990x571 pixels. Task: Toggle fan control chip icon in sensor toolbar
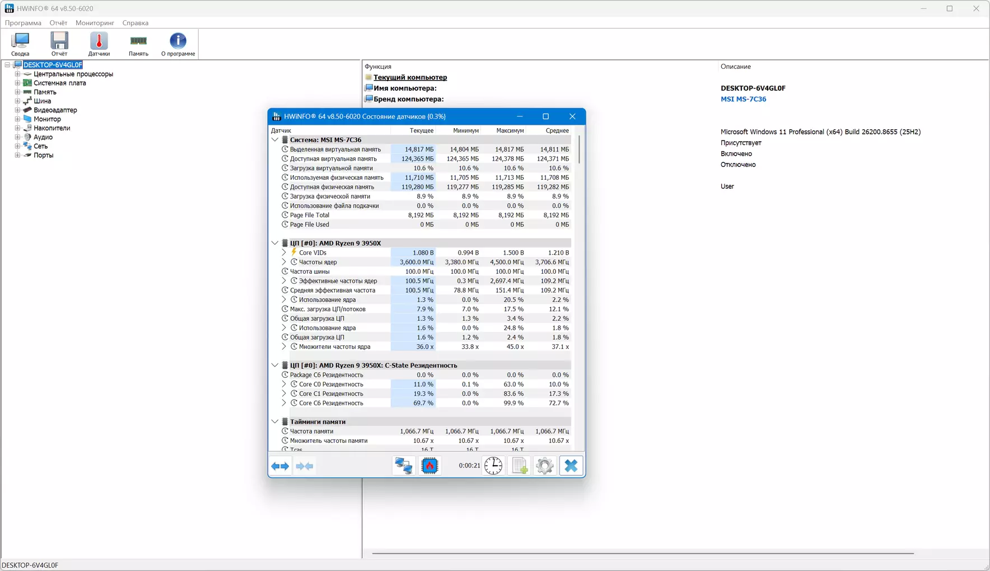click(429, 466)
